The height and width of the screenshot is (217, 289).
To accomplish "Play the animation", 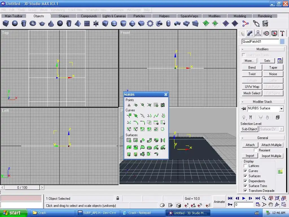I will (x=244, y=198).
